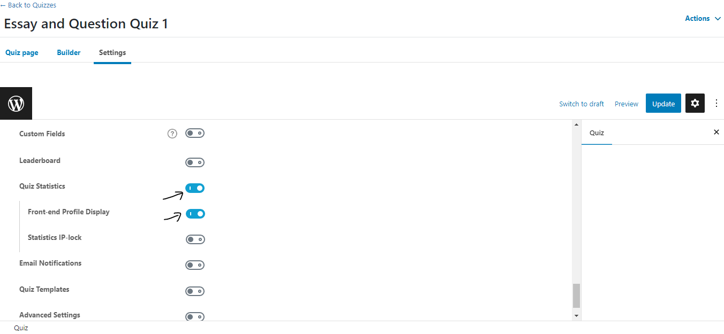
Task: Toggle Custom Fields switch on
Action: click(x=195, y=133)
